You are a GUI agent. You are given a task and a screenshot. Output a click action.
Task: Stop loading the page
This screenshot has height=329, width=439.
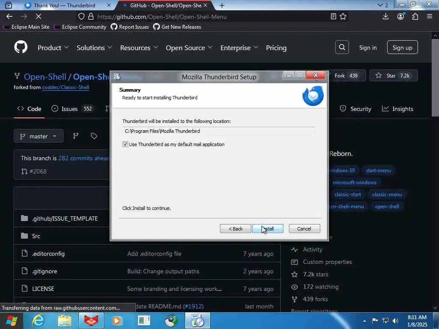[38, 17]
